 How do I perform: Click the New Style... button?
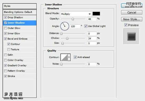[132, 19]
